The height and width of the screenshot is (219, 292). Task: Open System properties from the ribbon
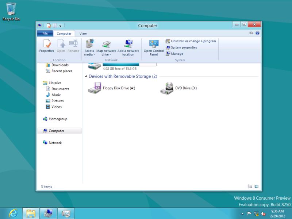click(x=184, y=47)
